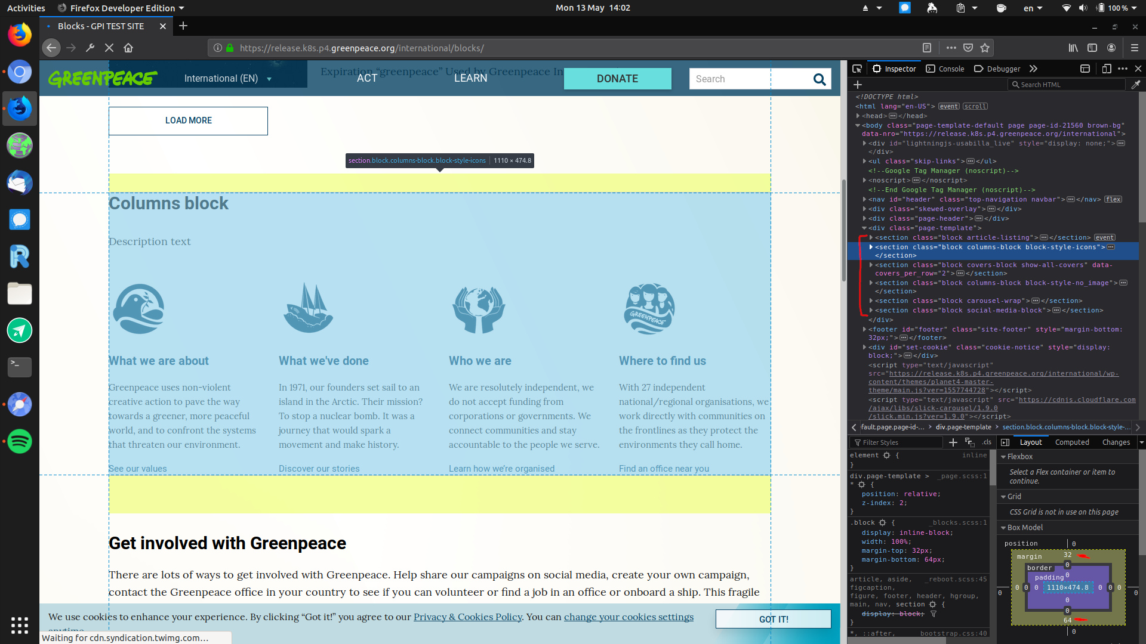Viewport: 1146px width, 644px height.
Task: Click the Search HTML input field
Action: pyautogui.click(x=1067, y=84)
